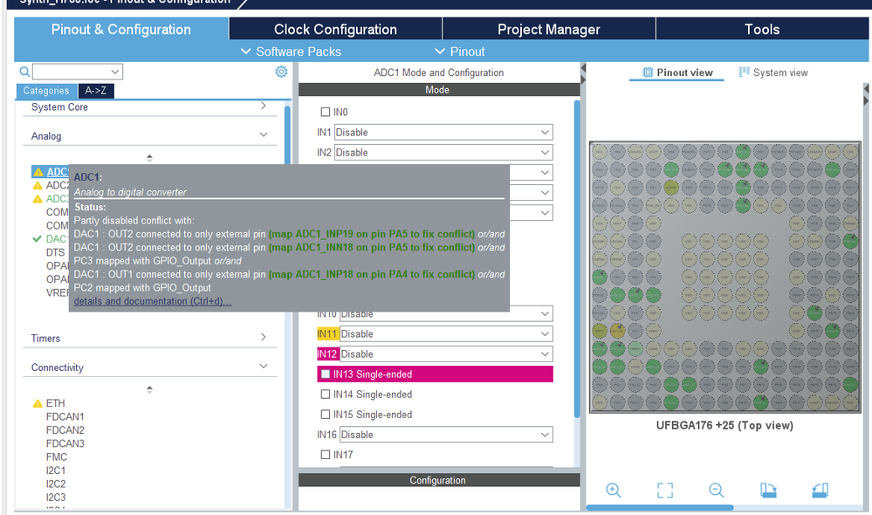The image size is (872, 515).
Task: Enable the IN0 checkbox
Action: pos(326,113)
